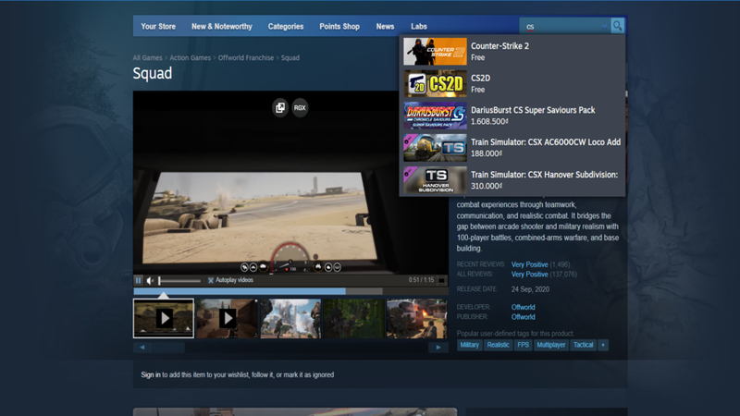740x416 pixels.
Task: Adjust the video volume slider
Action: click(x=179, y=281)
